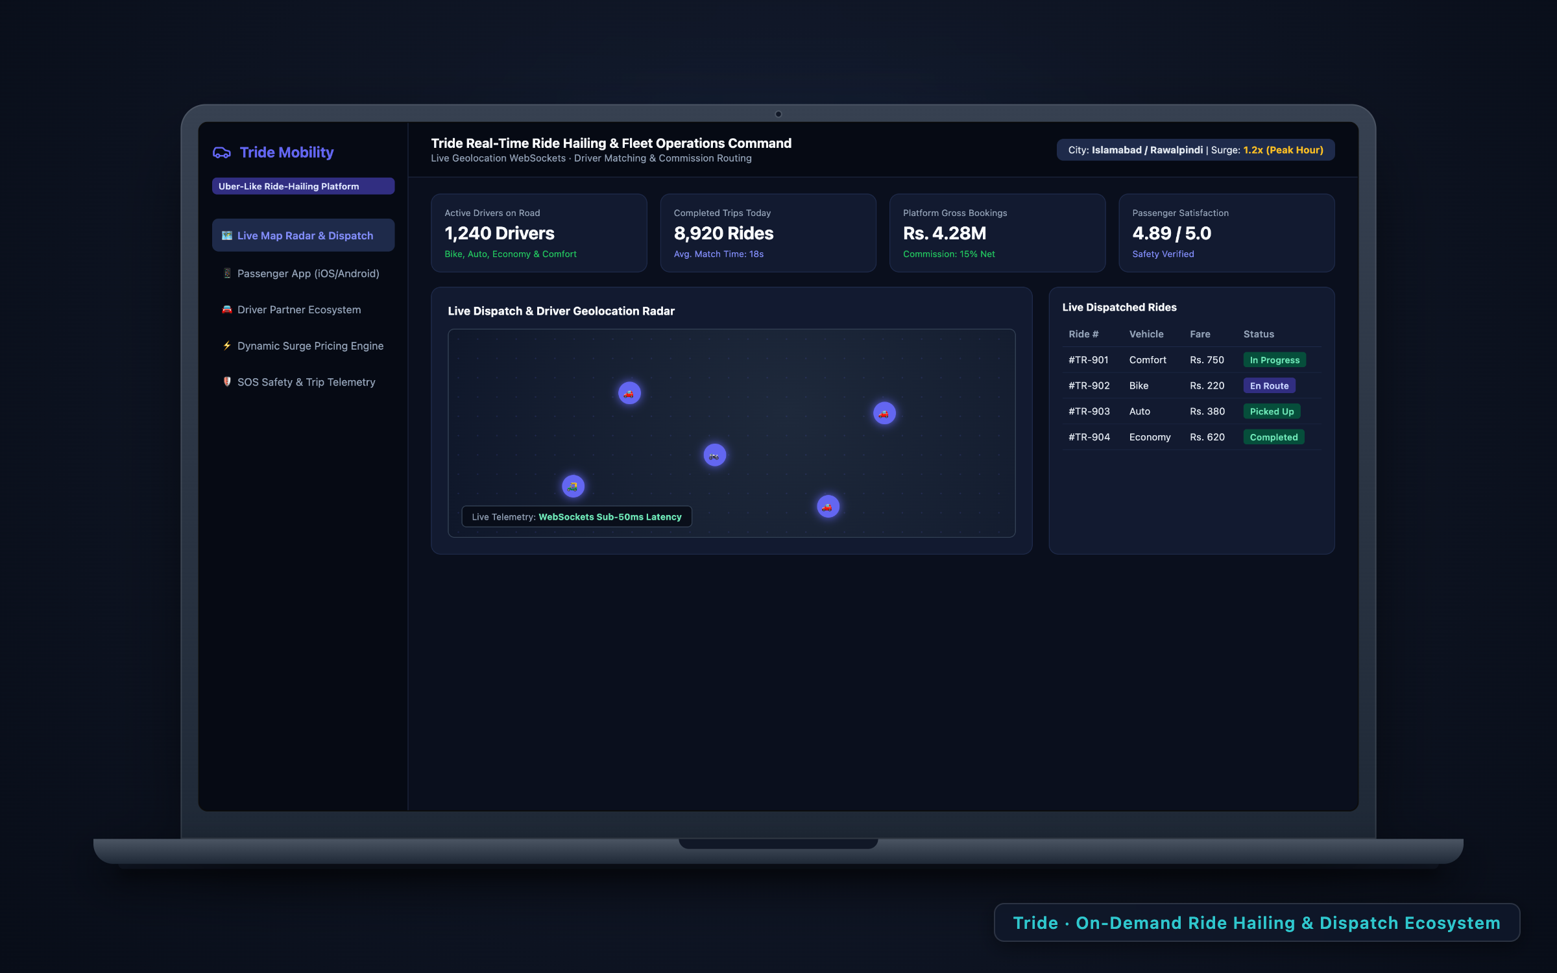Click the map icon beside Live Map Radar

point(227,235)
